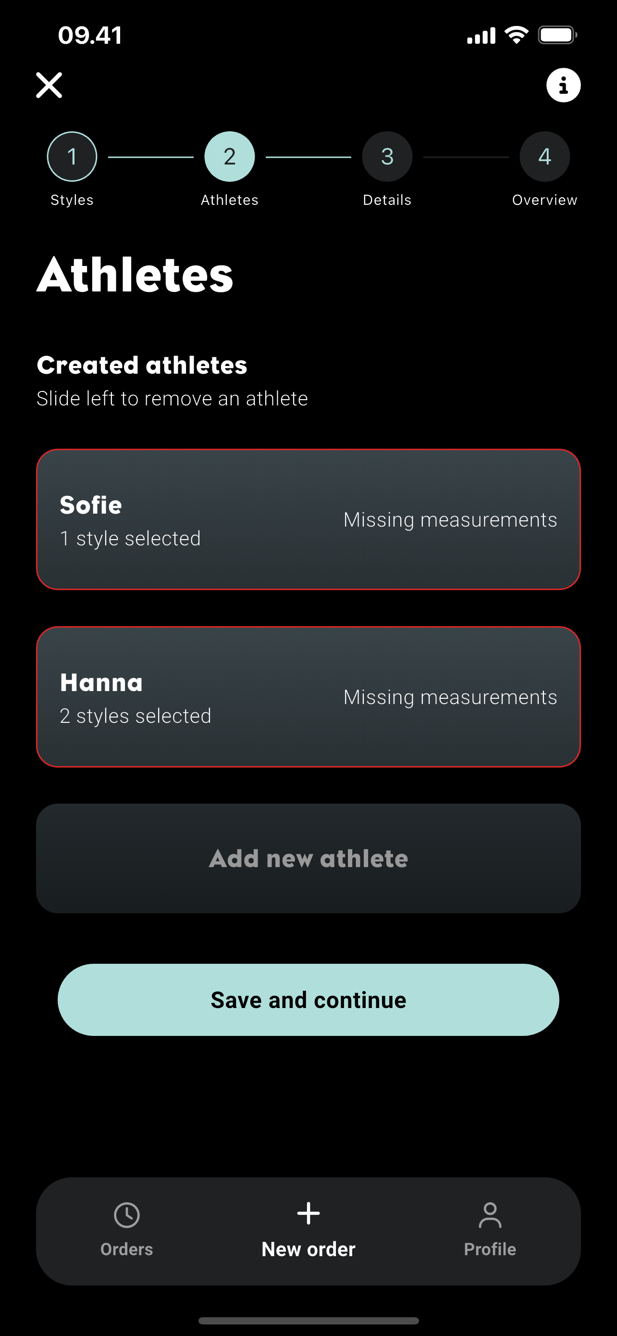Open step 4 Overview circle
The image size is (617, 1336).
544,157
